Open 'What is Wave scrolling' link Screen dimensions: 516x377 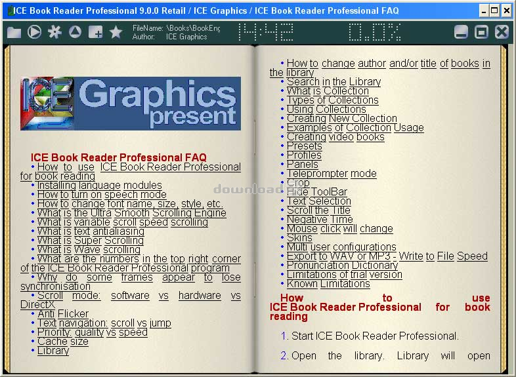[89, 250]
